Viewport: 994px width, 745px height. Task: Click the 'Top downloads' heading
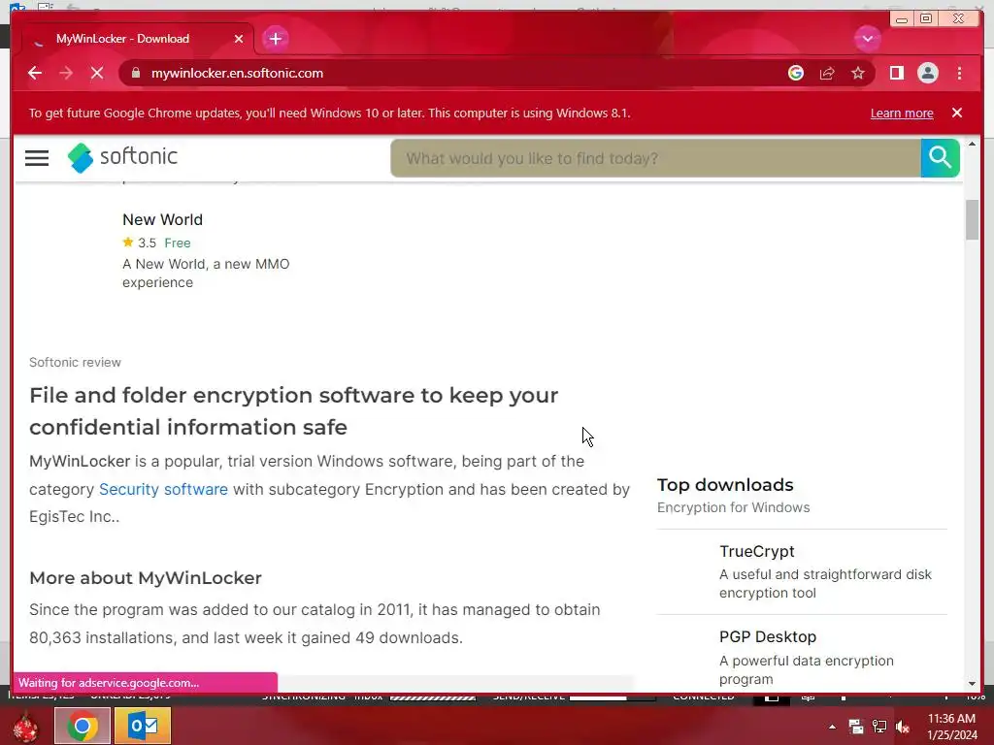click(x=725, y=485)
